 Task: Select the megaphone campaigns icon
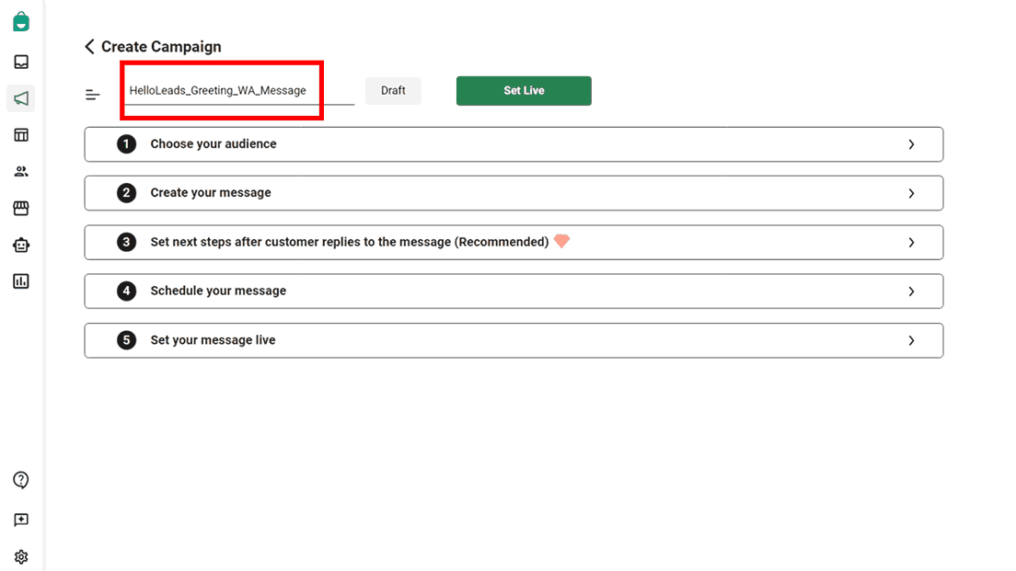pos(21,98)
